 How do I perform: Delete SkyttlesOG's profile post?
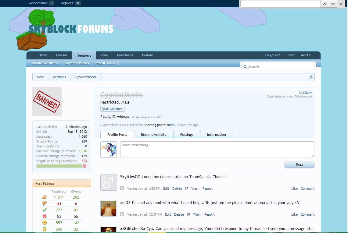177,189
